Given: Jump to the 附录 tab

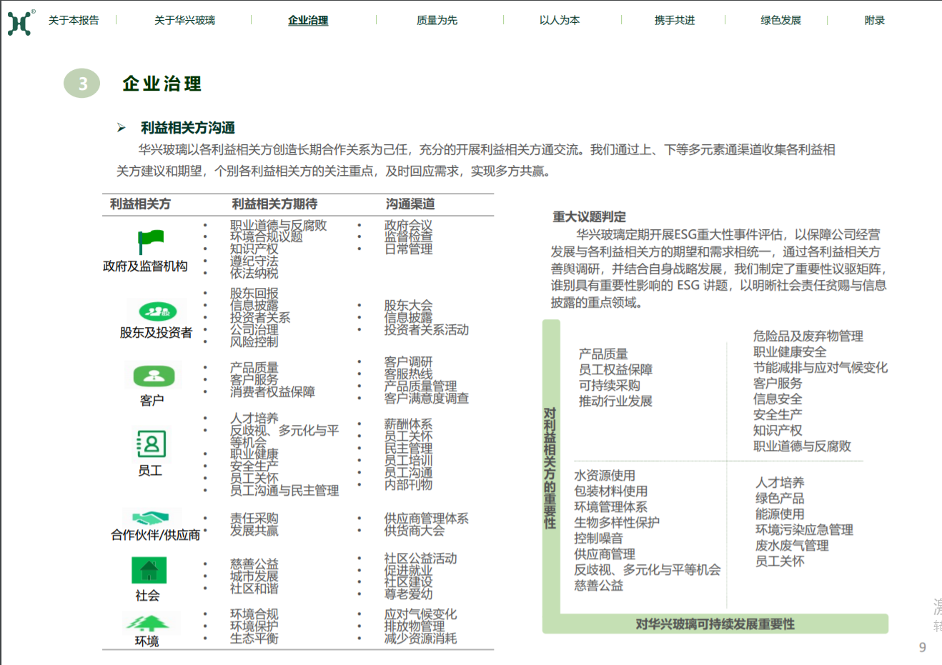Looking at the screenshot, I should point(875,20).
